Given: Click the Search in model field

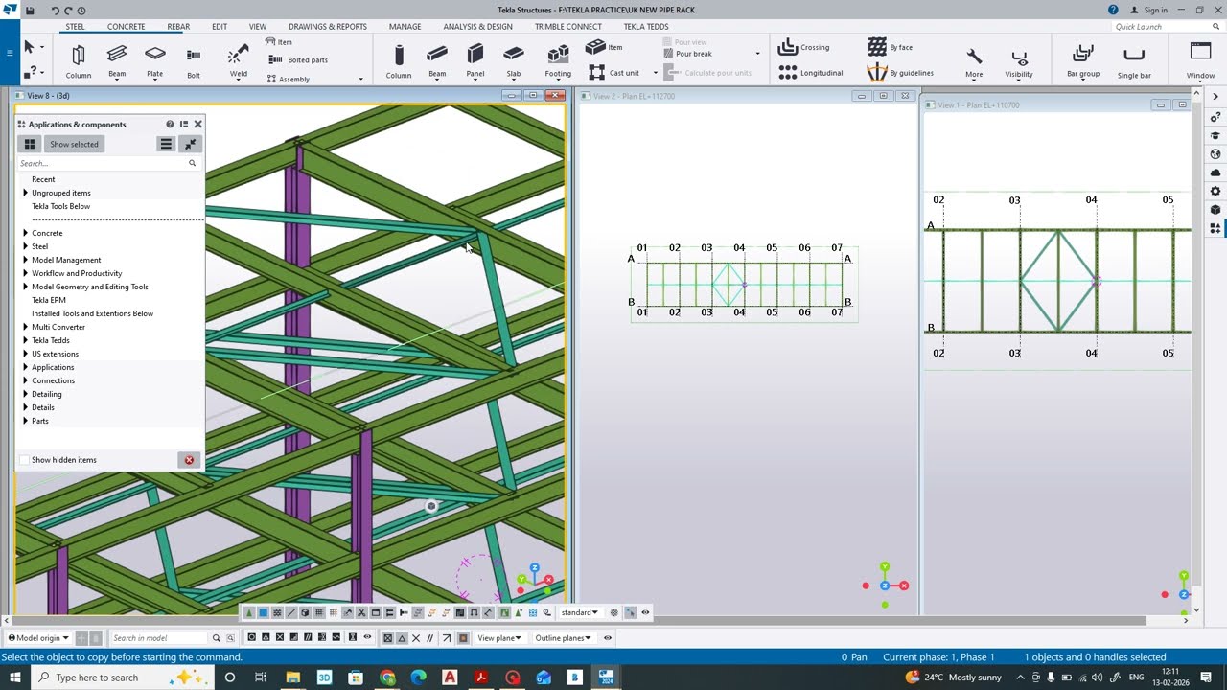Looking at the screenshot, I should (x=158, y=638).
